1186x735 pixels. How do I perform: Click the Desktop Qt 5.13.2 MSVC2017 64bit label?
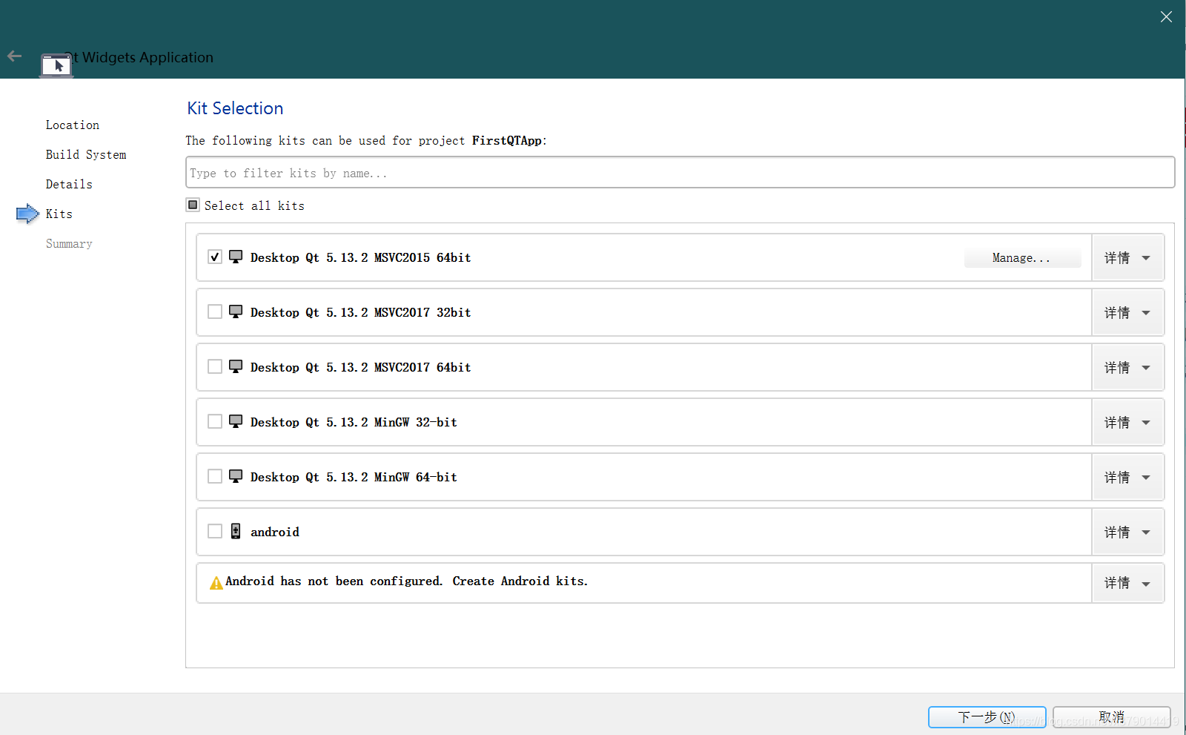360,367
